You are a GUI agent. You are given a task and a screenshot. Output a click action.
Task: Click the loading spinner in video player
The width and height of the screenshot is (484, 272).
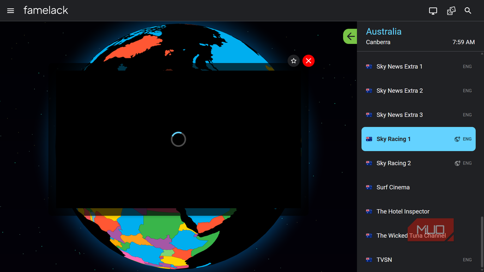click(x=179, y=139)
